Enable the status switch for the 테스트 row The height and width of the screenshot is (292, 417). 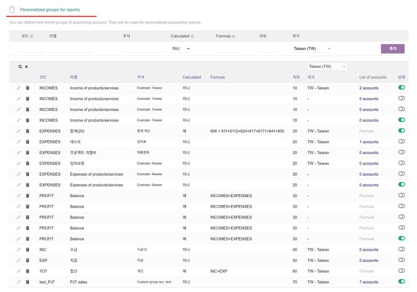[401, 141]
